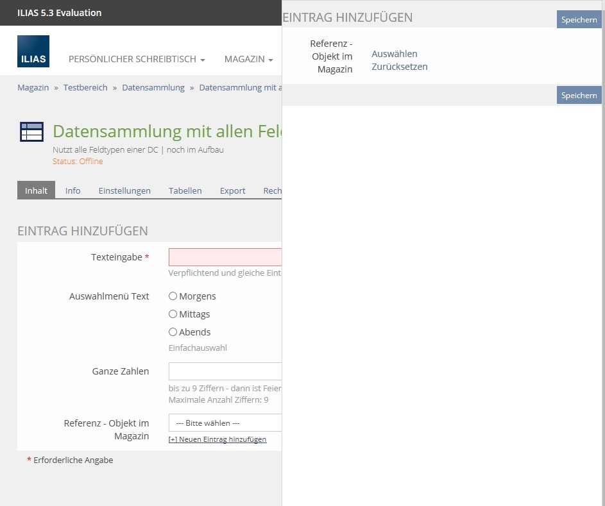
Task: Select the Inhalt tab
Action: 36,190
